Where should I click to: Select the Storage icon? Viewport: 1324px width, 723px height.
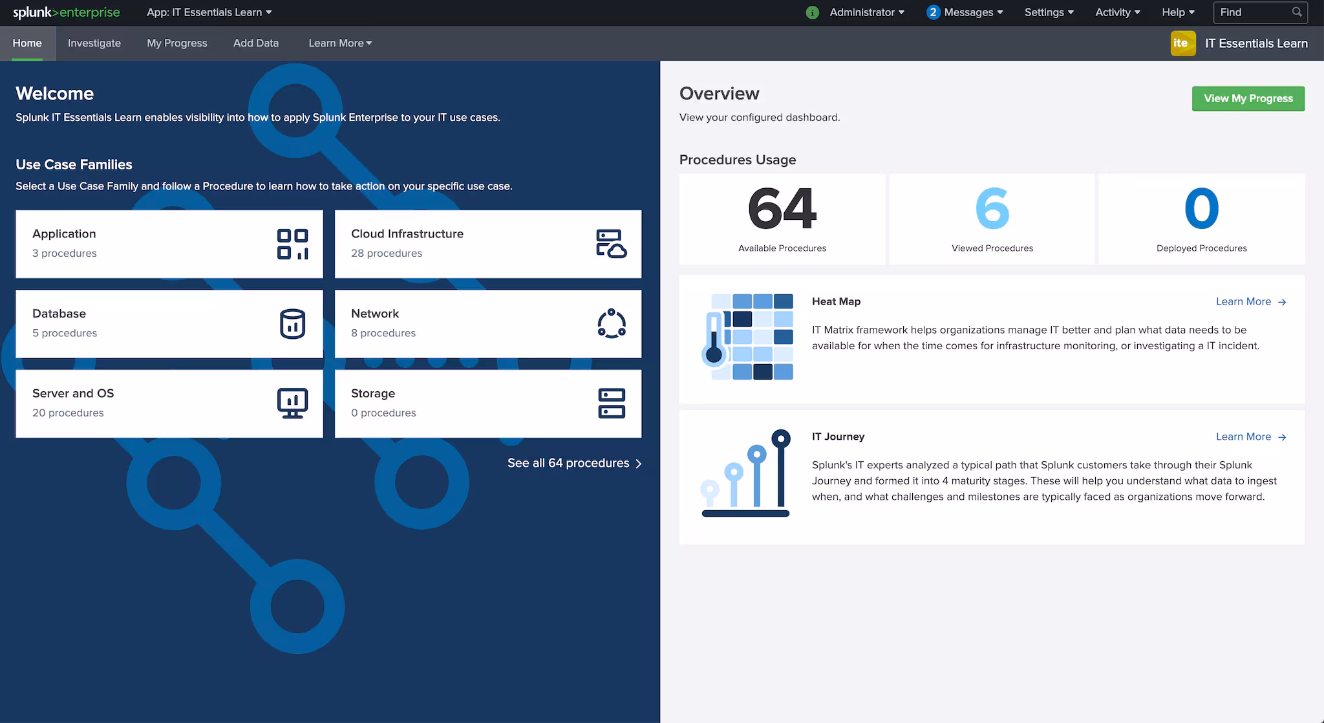tap(610, 402)
